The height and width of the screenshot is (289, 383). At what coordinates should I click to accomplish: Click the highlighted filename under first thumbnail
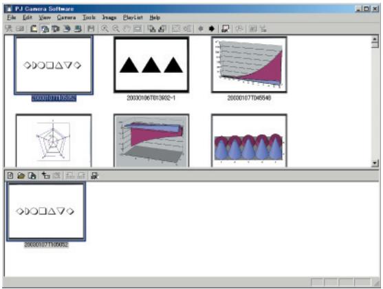point(54,98)
